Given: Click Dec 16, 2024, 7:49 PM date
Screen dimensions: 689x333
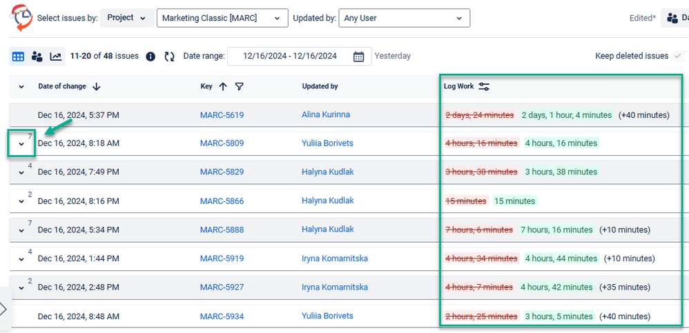Looking at the screenshot, I should pos(78,172).
